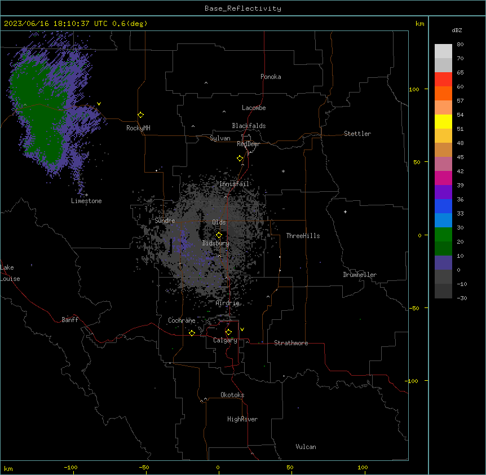Screen dimensions: 486x475
Task: Click the Olds label
Action: 219,222
